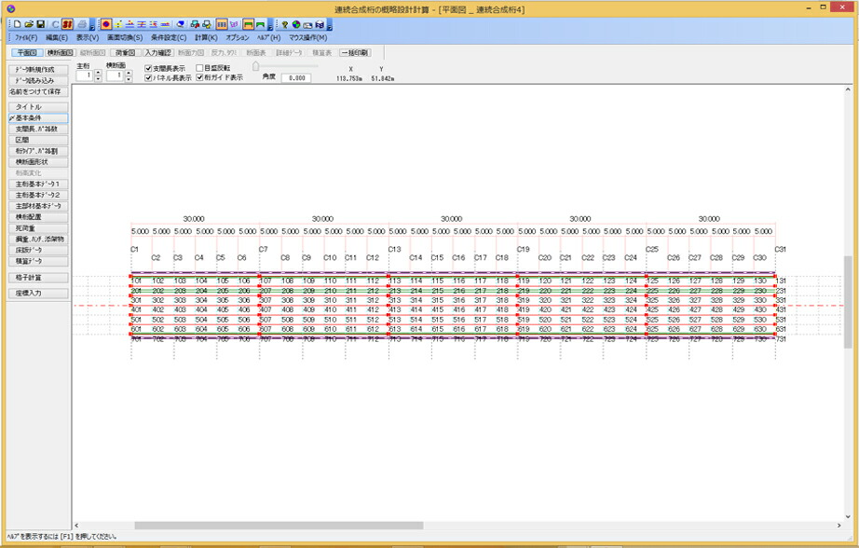The height and width of the screenshot is (548, 859).
Task: Click the 角度 input field
Action: (x=296, y=77)
